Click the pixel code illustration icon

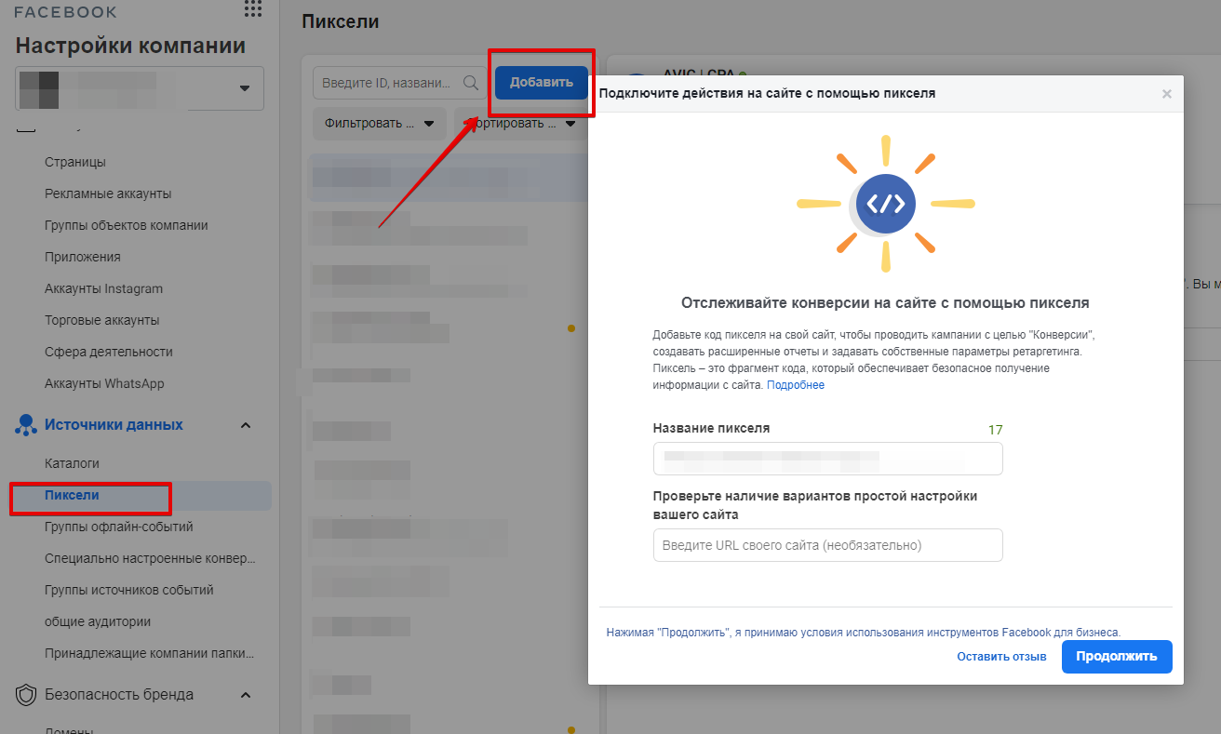pyautogui.click(x=886, y=204)
